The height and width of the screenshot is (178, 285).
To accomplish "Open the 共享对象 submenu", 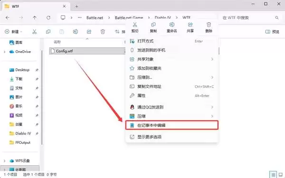I will [x=172, y=59].
